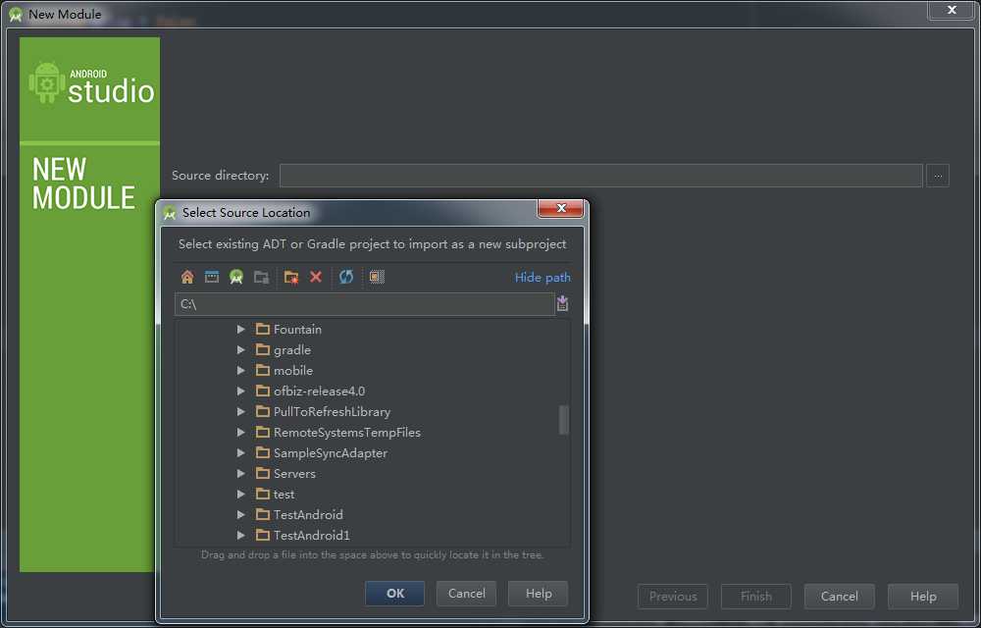Click the C:\ path input field
Viewport: 981px width, 628px height.
(x=364, y=304)
